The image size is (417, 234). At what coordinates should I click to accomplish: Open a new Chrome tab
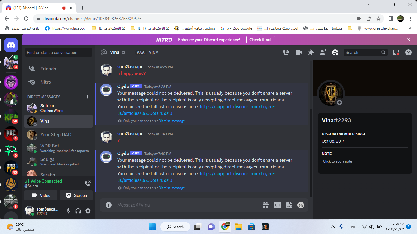[82, 8]
